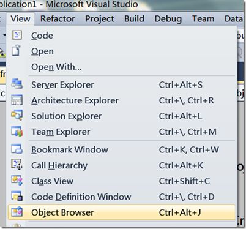Image resolution: width=246 pixels, height=229 pixels.
Task: Click the Open document icon
Action: [17, 50]
